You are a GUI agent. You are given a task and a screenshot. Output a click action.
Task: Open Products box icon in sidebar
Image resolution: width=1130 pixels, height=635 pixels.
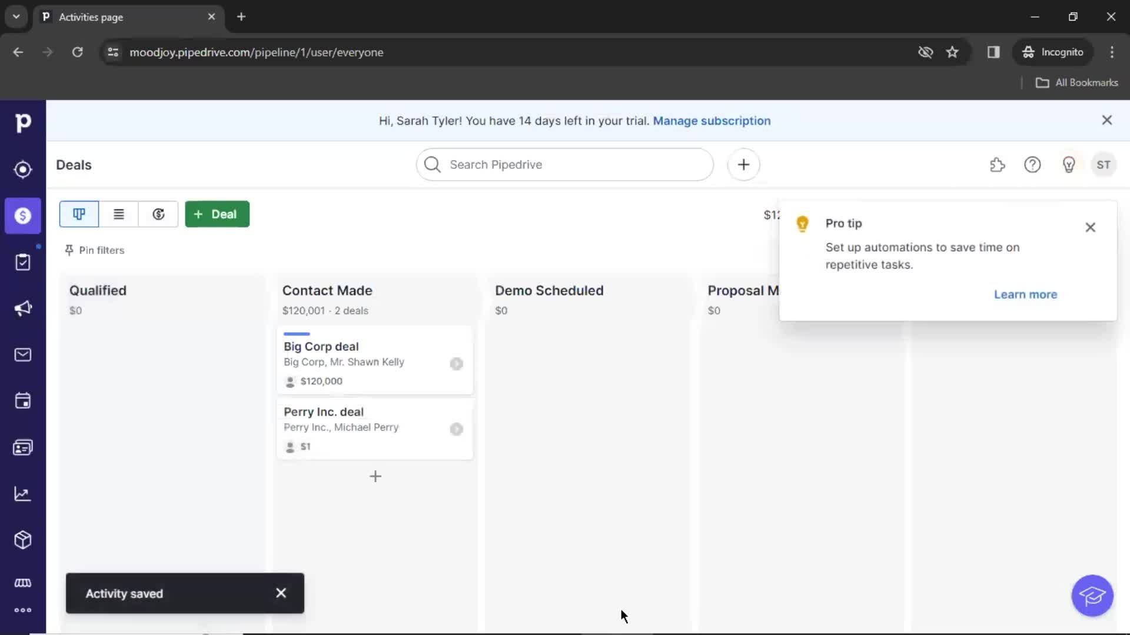(23, 540)
